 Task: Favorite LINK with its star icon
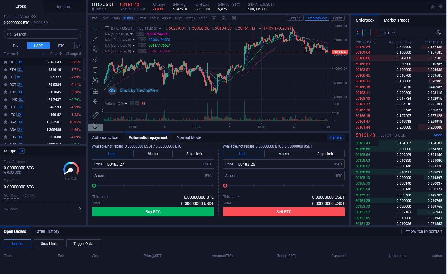tap(5, 100)
